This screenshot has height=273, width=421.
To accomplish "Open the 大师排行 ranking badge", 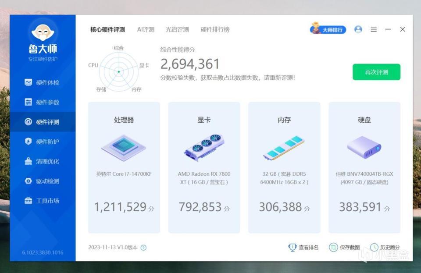I will coord(328,29).
